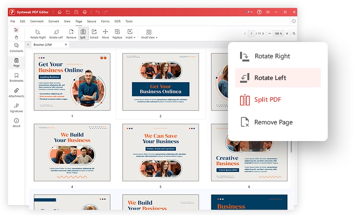Activate Split tool in toolbar
Viewport: 355px width, 215px height.
tap(83, 34)
